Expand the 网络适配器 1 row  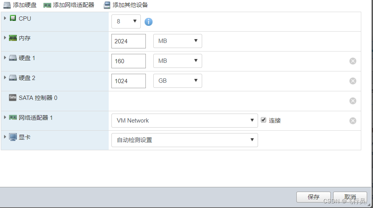click(x=5, y=117)
